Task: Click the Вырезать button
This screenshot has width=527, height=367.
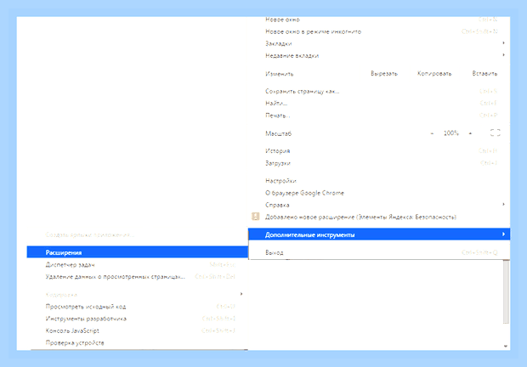Action: [384, 74]
